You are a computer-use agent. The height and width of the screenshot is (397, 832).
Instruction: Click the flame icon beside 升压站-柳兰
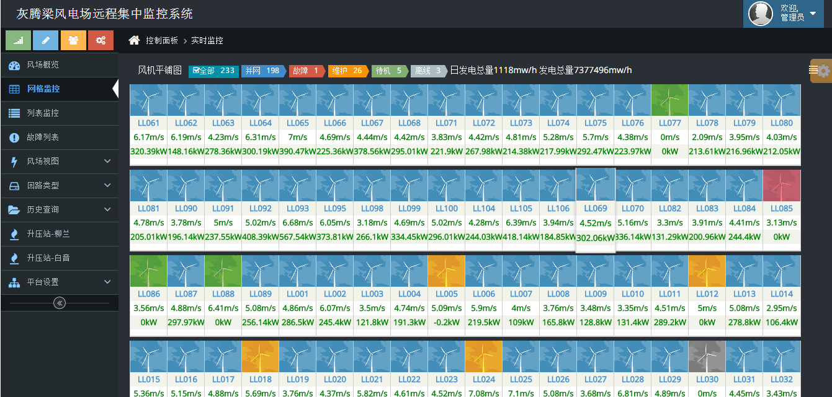pyautogui.click(x=14, y=234)
